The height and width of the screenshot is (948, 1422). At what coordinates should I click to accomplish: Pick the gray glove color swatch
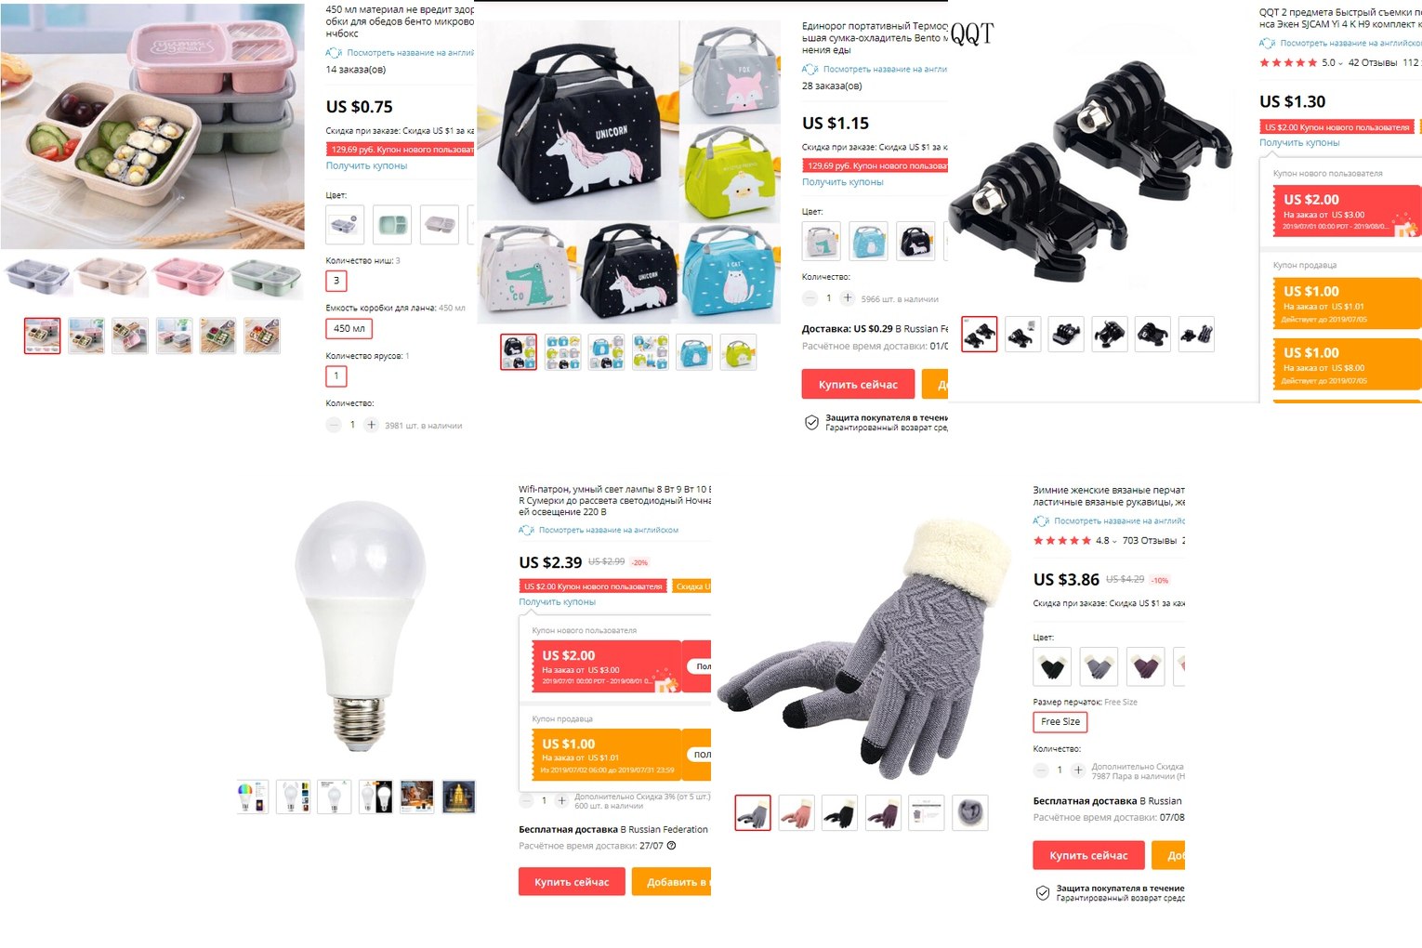coord(1099,666)
